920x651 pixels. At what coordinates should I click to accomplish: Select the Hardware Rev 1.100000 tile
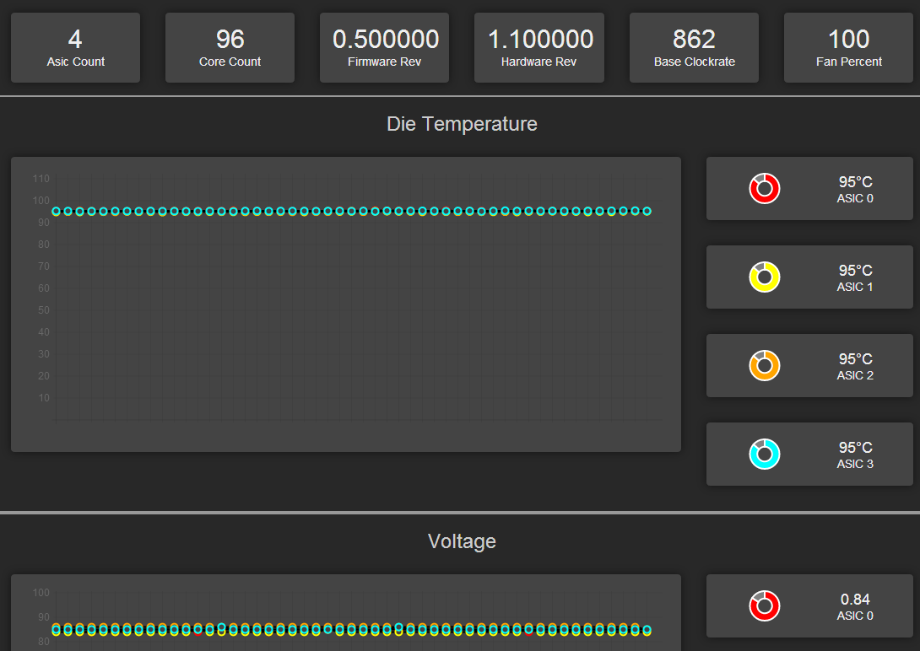[x=538, y=47]
